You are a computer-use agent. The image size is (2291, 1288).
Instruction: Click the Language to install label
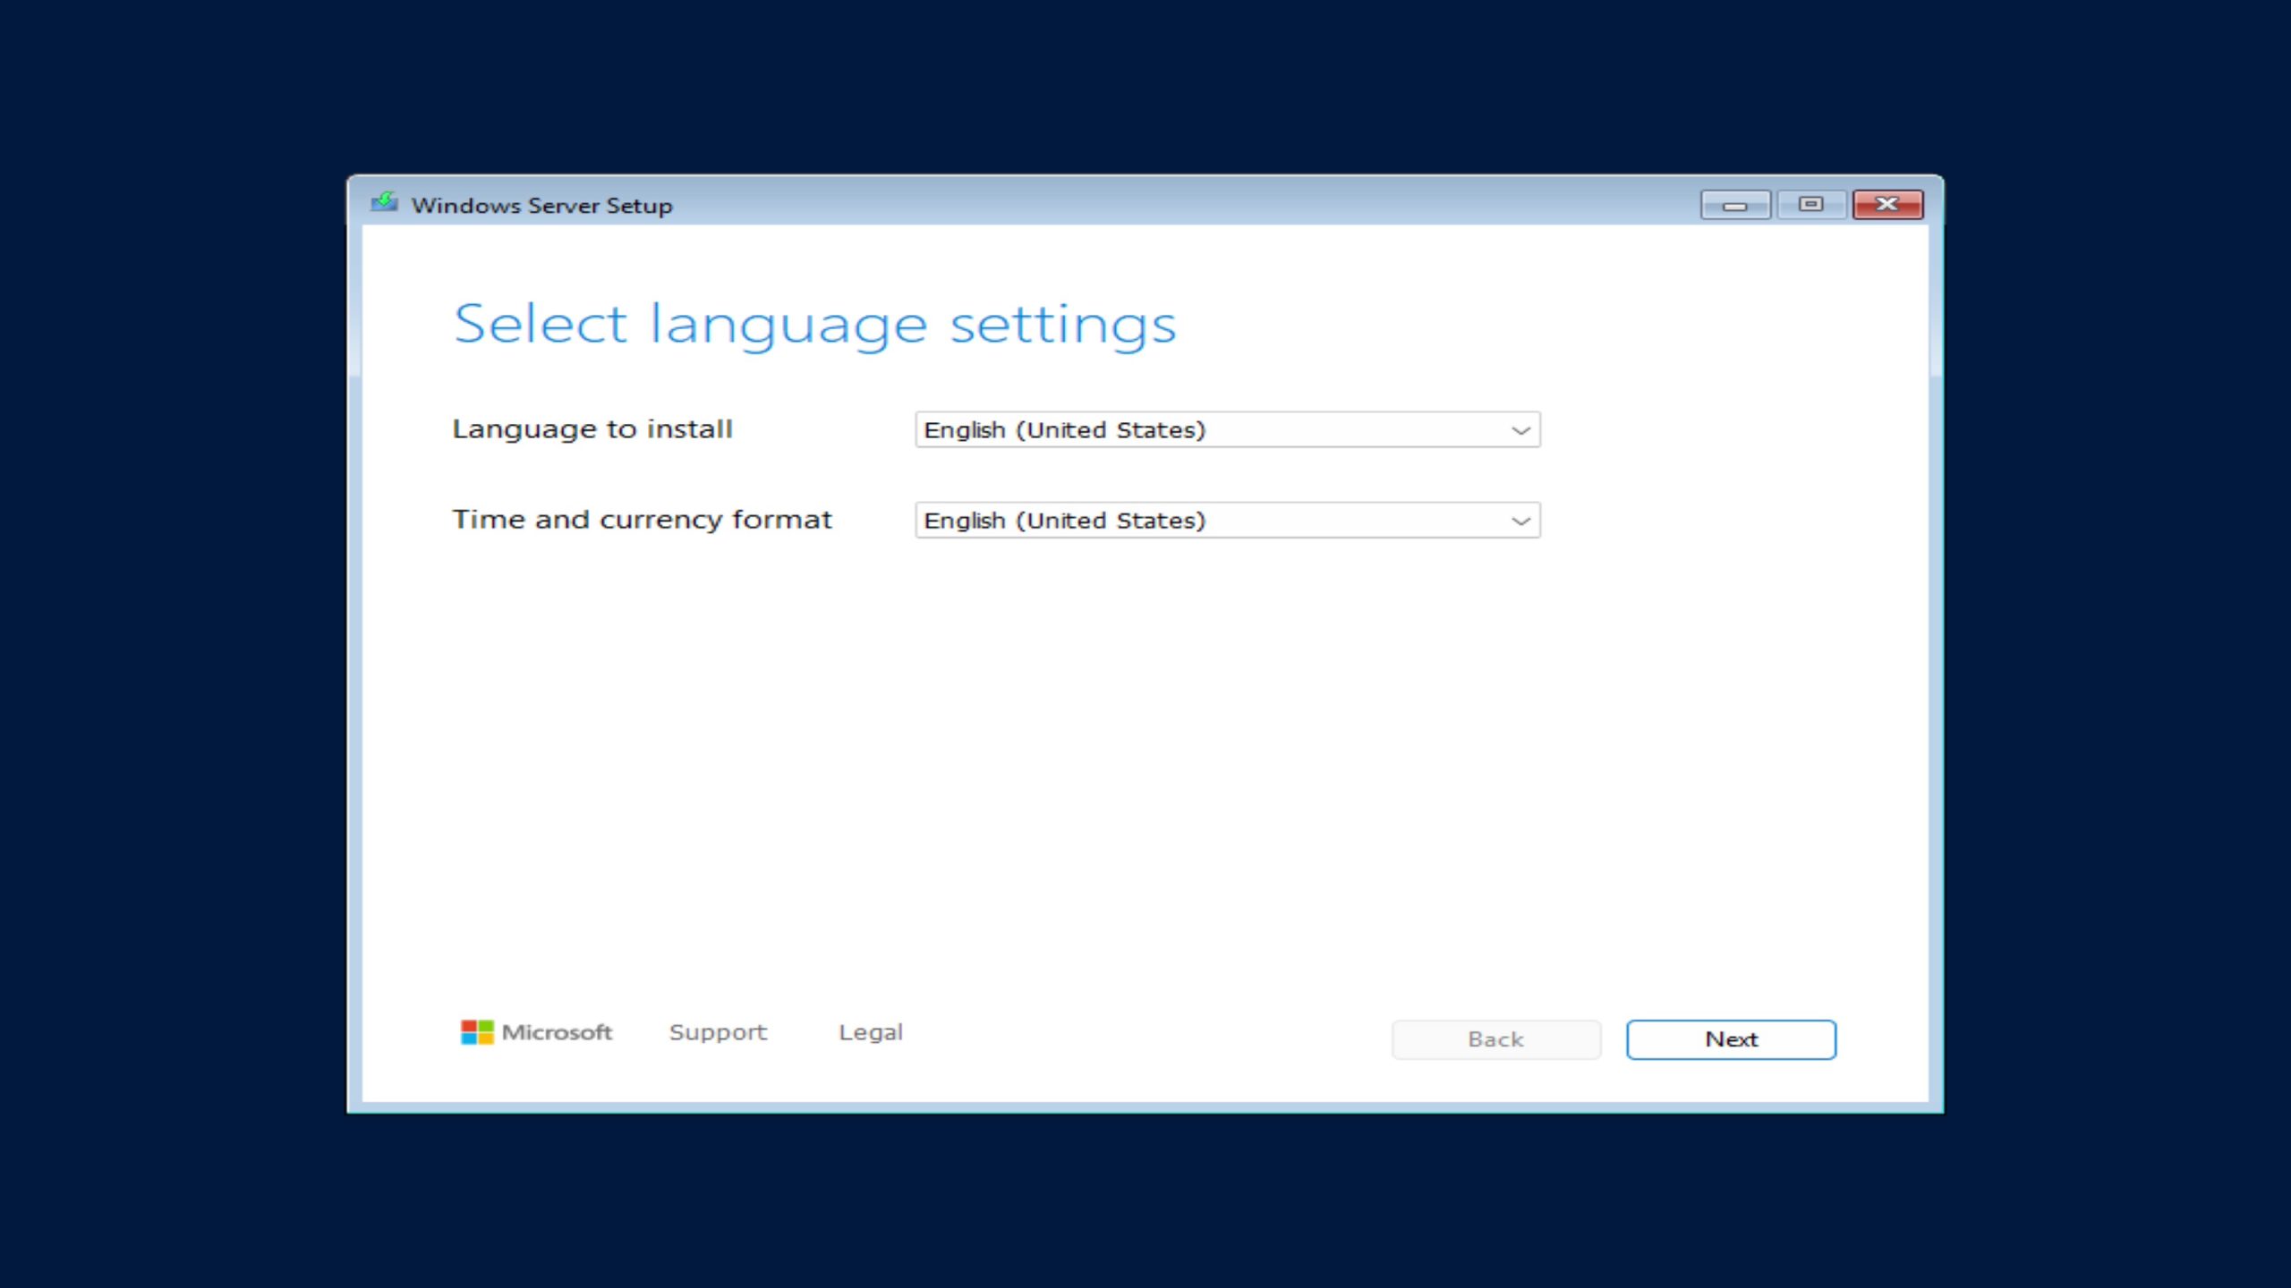594,428
